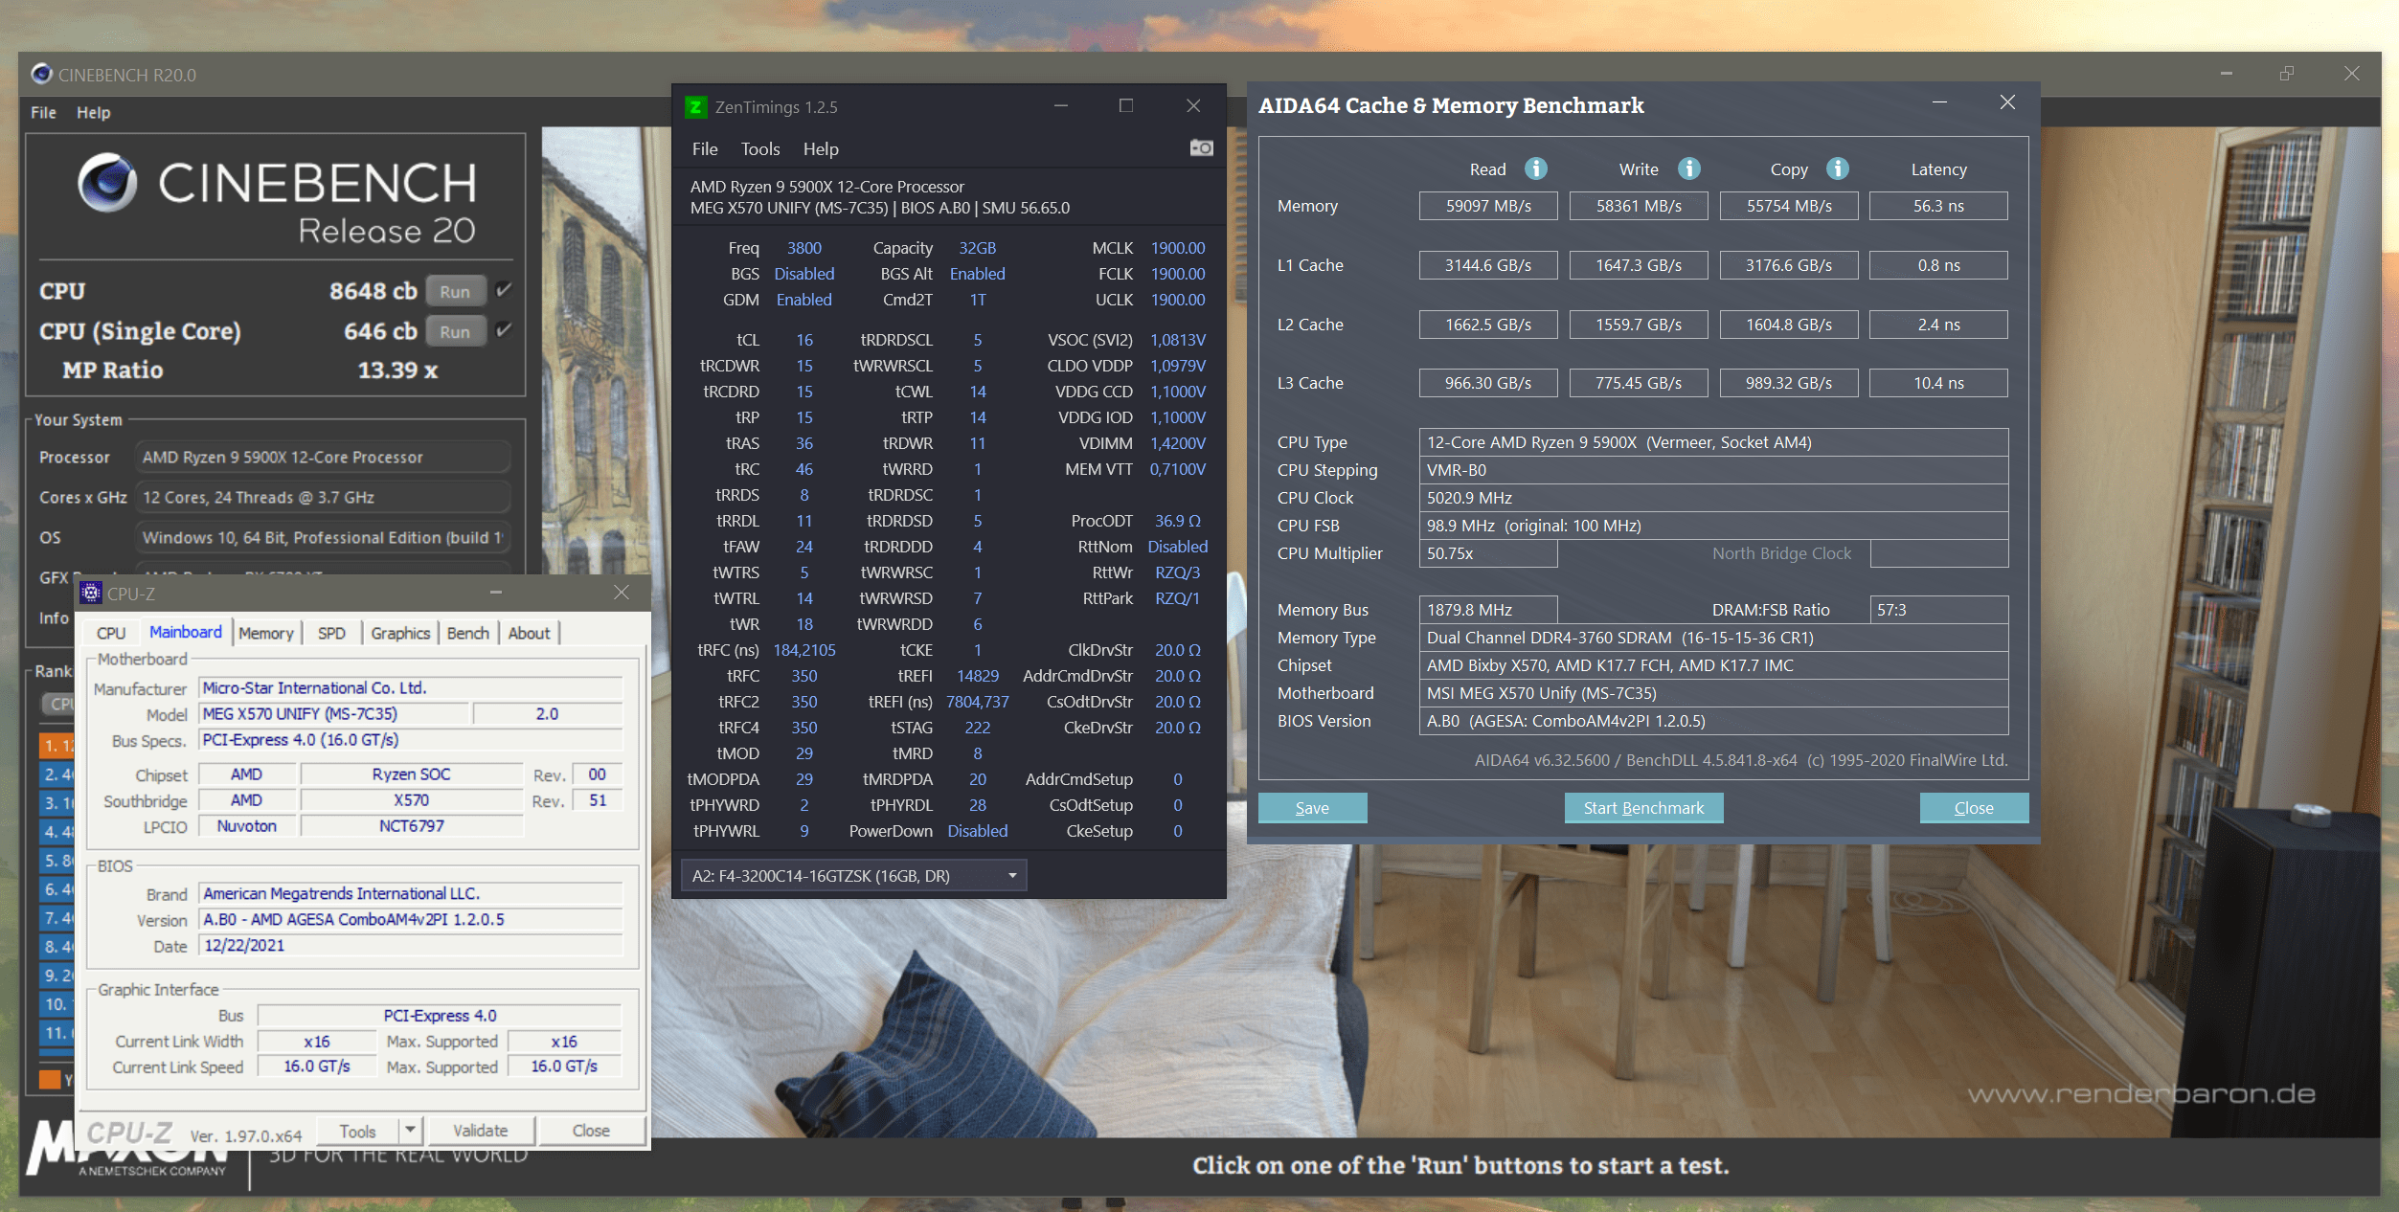Click the Memory Latency 56.3 ns field
The image size is (2399, 1212).
pos(1938,206)
